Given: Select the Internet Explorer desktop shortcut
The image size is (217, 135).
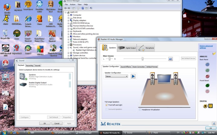Looking at the screenshot, I should click(x=28, y=21).
